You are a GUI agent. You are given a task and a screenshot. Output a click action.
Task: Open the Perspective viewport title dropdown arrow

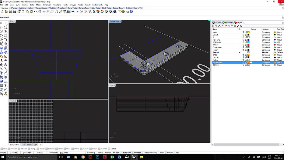tap(121, 21)
